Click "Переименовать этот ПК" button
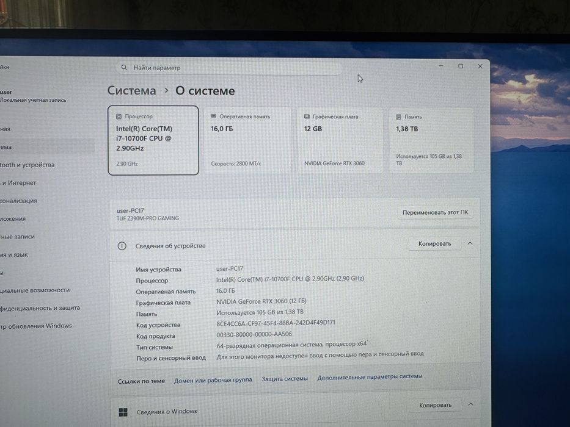This screenshot has width=570, height=427. [x=435, y=212]
